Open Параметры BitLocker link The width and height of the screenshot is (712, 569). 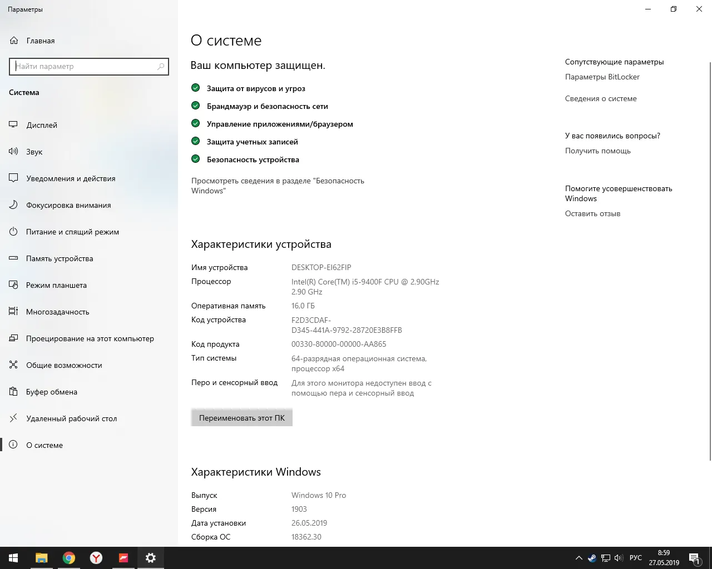602,77
